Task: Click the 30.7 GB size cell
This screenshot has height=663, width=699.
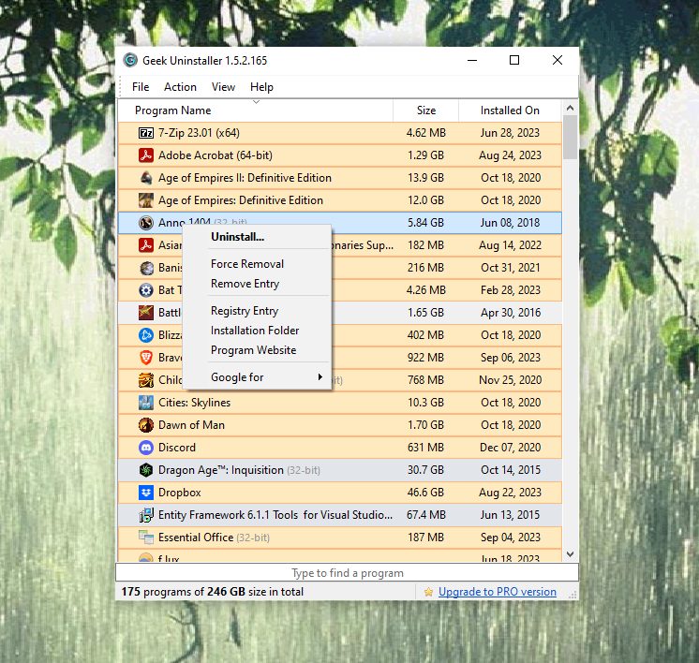Action: click(x=425, y=470)
